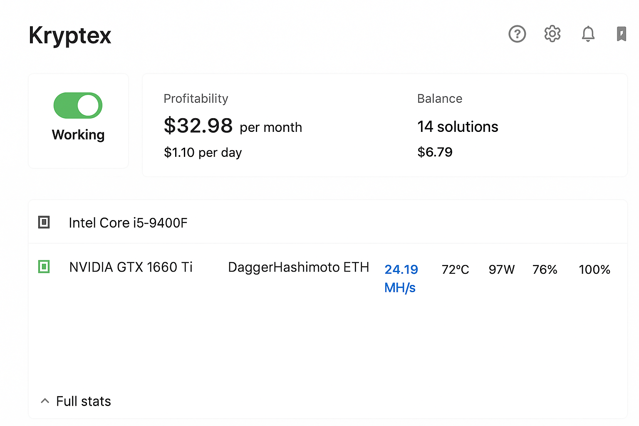Click the Working status label
Image resolution: width=639 pixels, height=426 pixels.
pyautogui.click(x=78, y=135)
